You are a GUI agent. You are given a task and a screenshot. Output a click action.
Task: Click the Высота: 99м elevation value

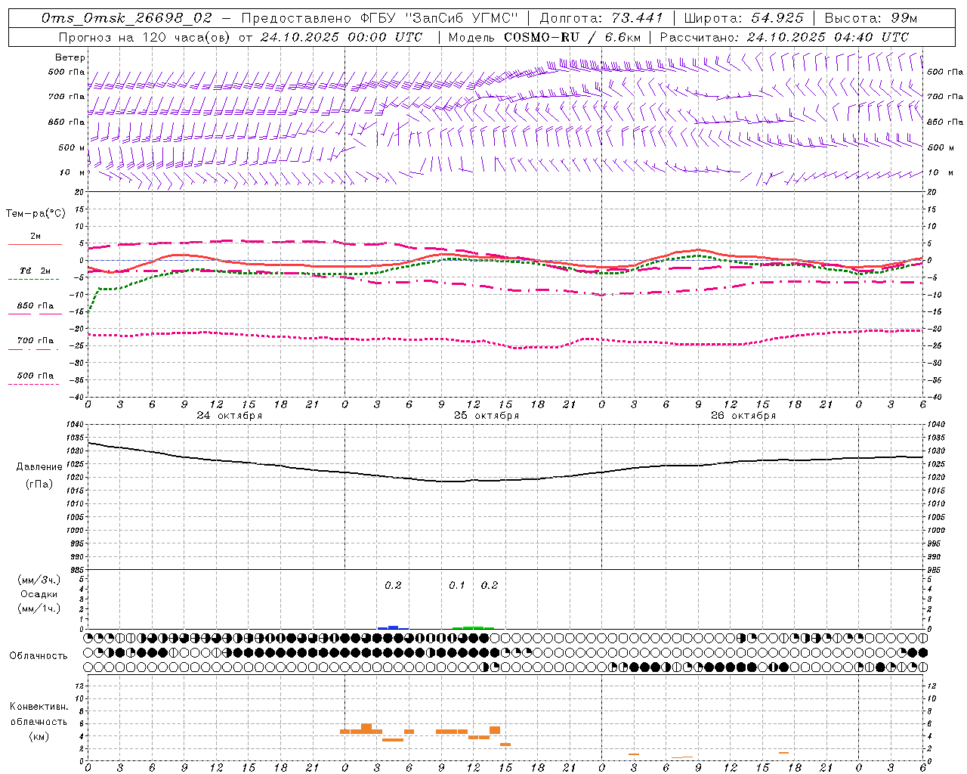coord(871,18)
